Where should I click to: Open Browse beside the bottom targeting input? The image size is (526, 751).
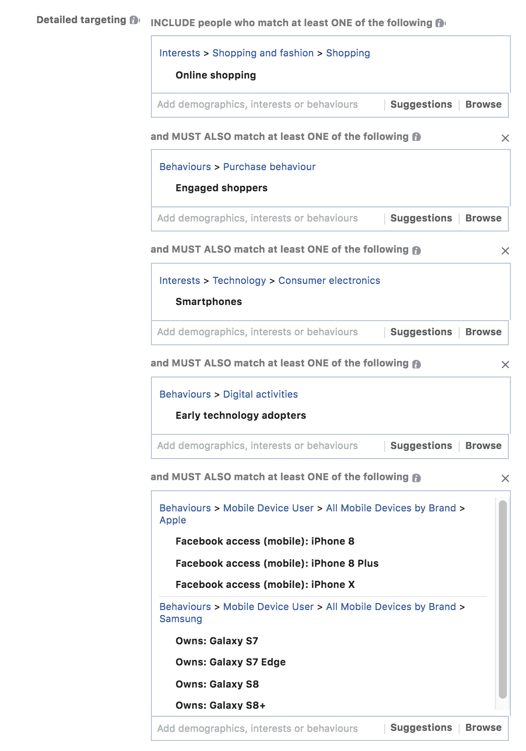tap(484, 727)
